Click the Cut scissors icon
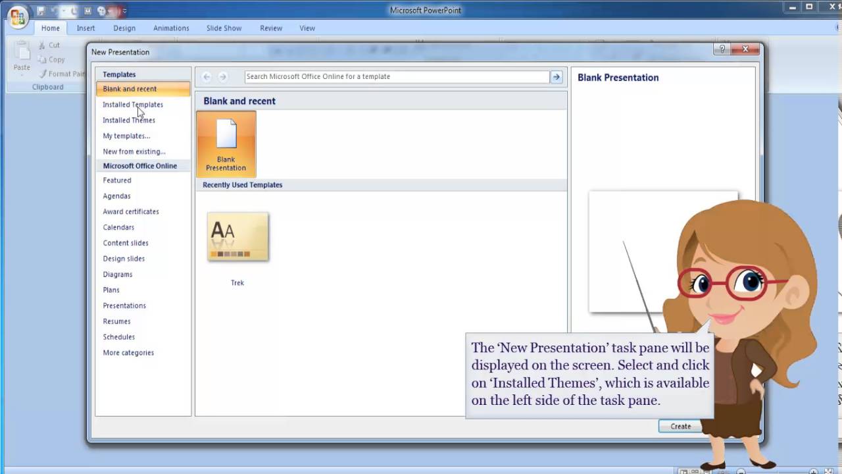842x474 pixels. click(x=42, y=45)
